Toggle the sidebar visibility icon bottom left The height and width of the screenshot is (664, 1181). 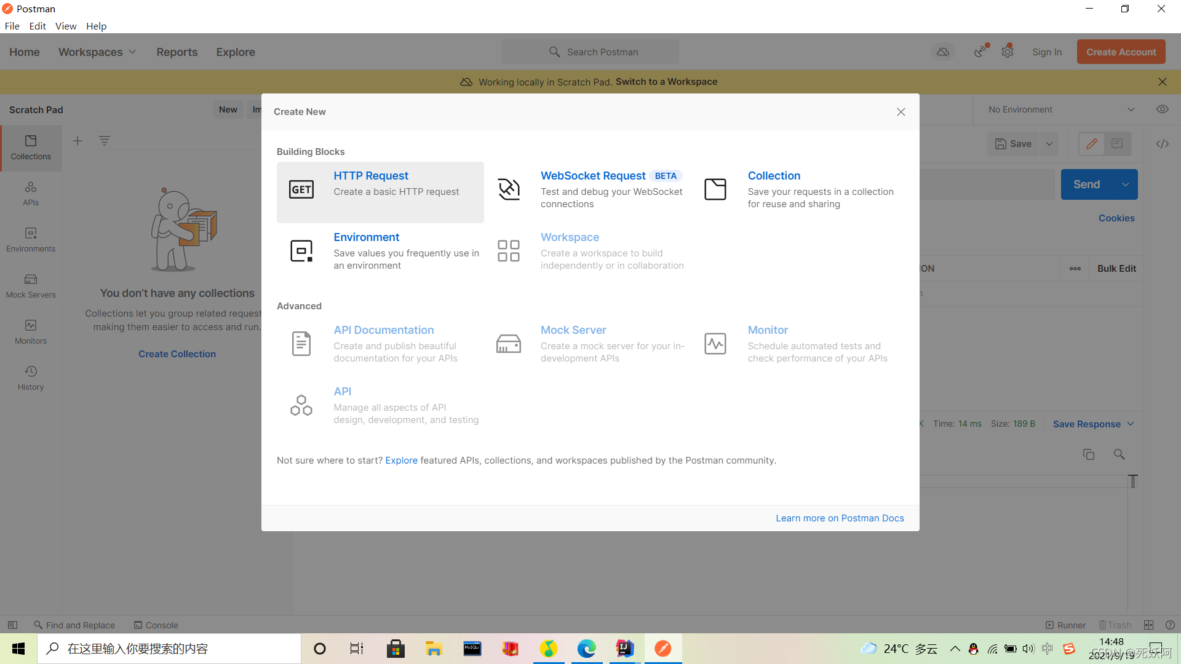tap(12, 625)
